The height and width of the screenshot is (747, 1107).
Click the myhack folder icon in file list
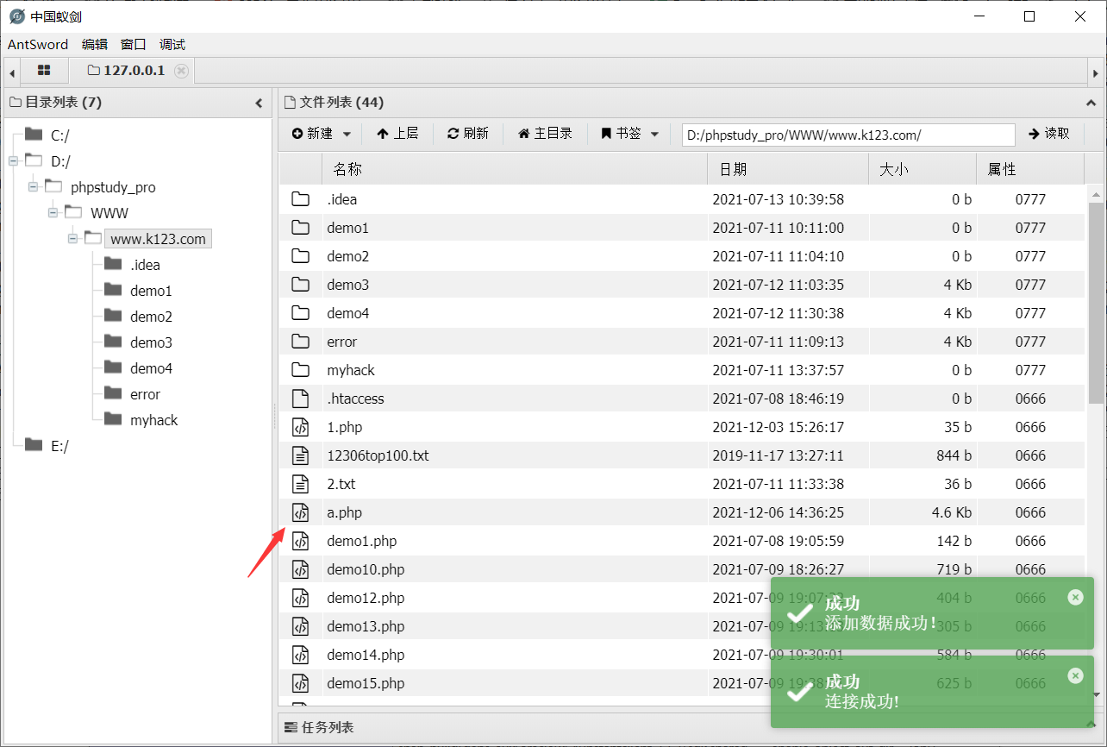[x=300, y=370]
